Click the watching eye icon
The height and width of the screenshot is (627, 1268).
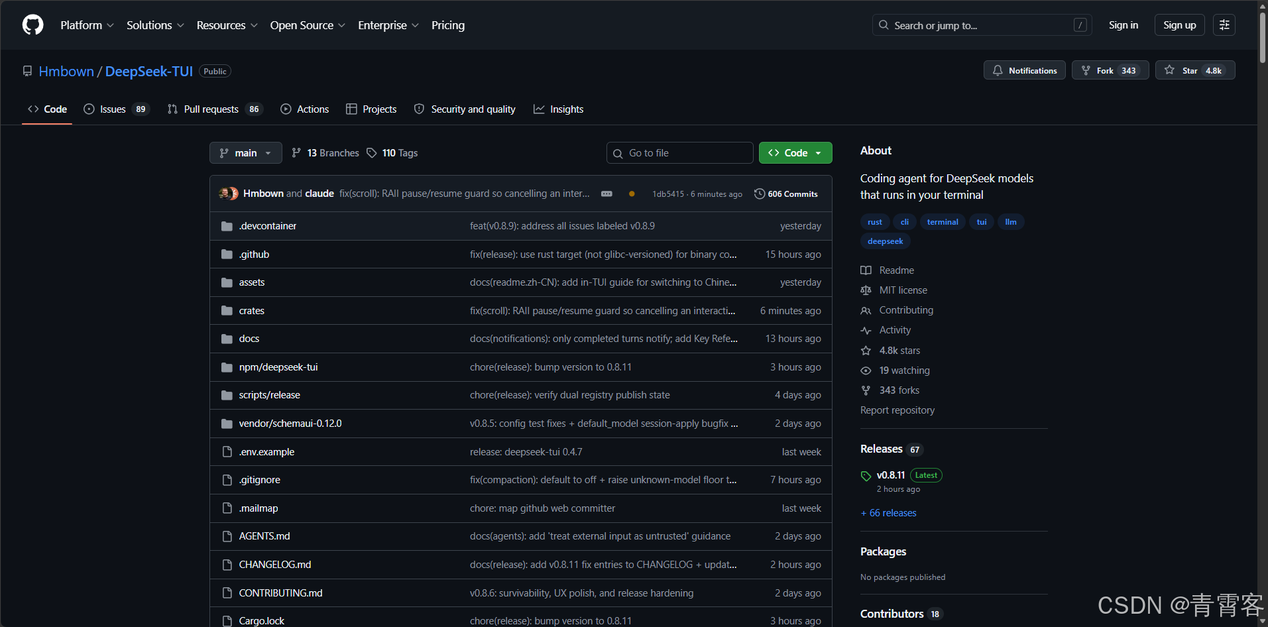click(x=866, y=370)
